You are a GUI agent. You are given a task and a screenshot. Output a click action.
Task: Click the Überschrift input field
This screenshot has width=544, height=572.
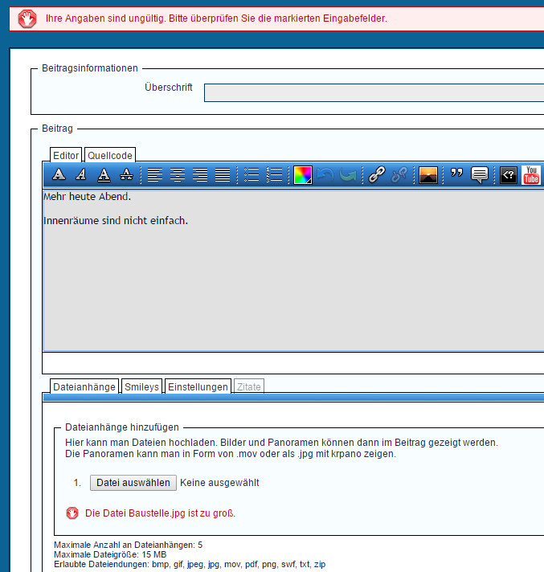pyautogui.click(x=374, y=93)
